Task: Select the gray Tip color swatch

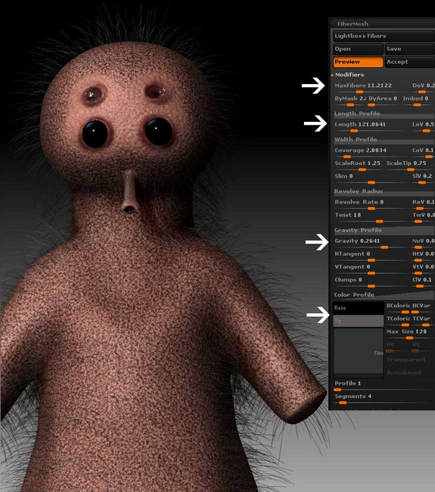Action: coord(359,321)
